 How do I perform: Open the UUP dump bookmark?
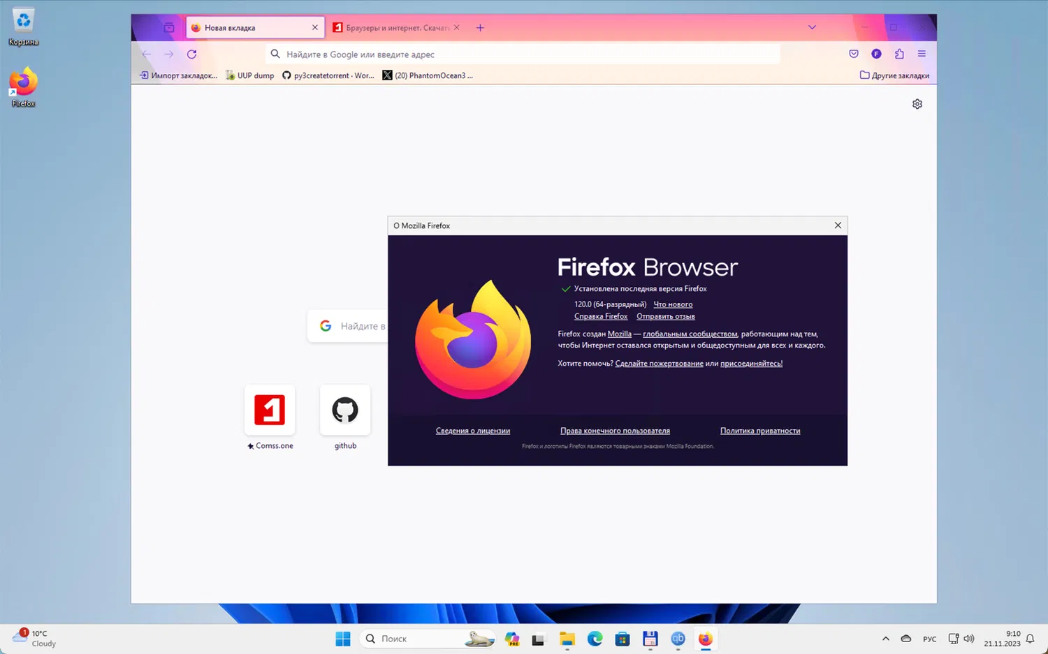click(x=249, y=75)
